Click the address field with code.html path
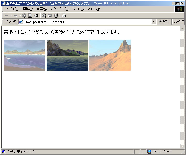This screenshot has width=186, height=155. (x=87, y=22)
